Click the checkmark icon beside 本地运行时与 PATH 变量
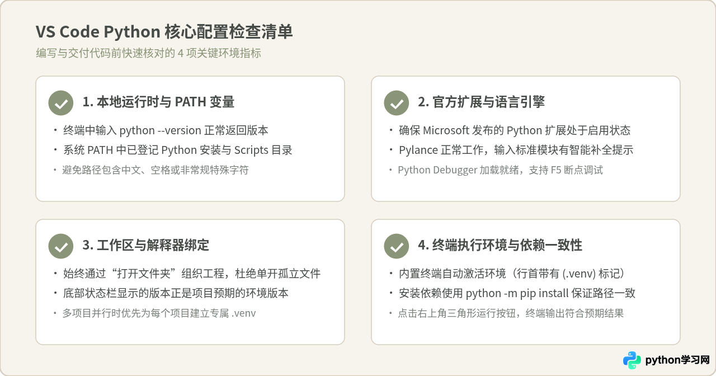The image size is (716, 376). 61,103
